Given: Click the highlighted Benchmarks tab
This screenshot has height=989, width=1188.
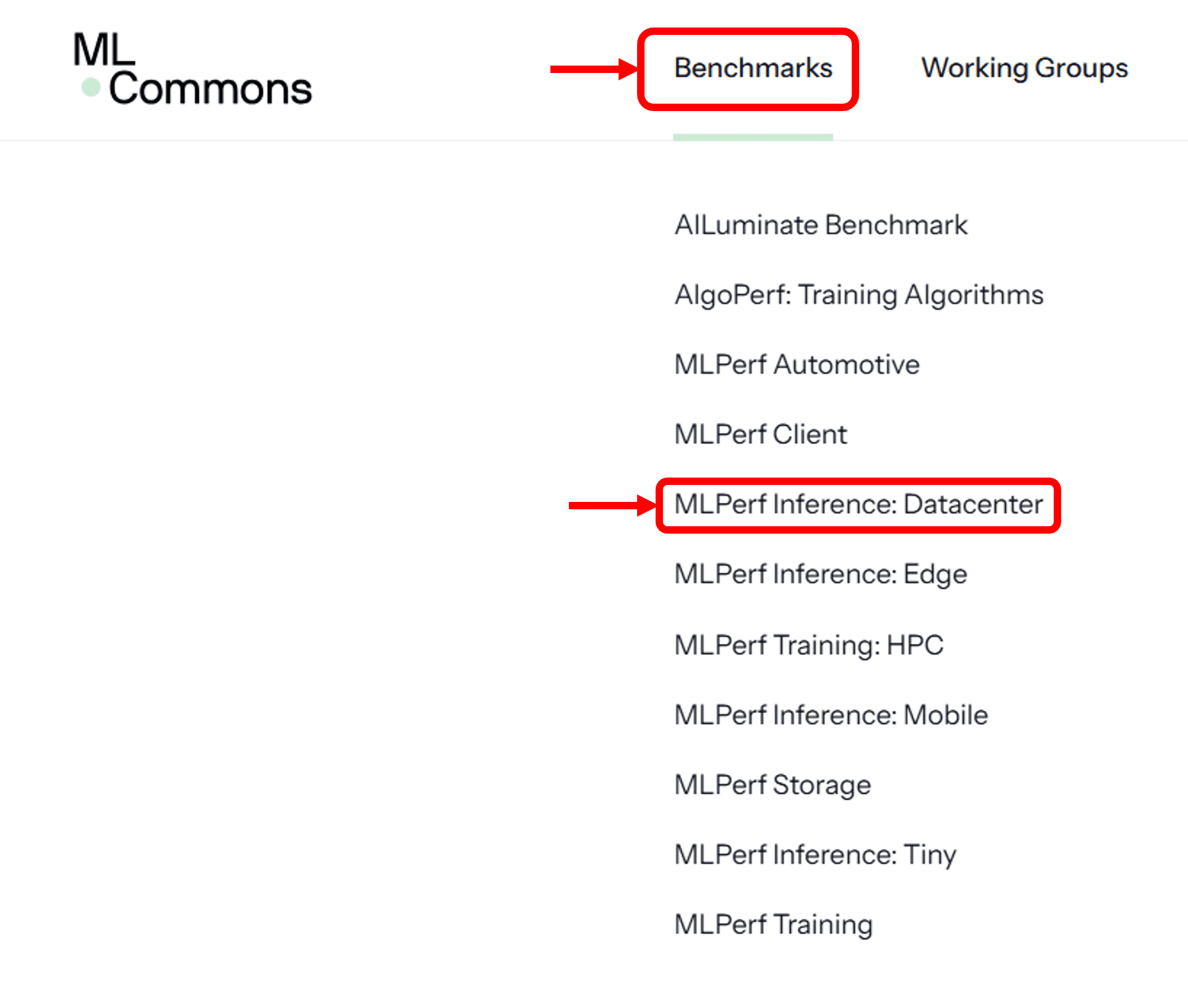Looking at the screenshot, I should click(753, 68).
